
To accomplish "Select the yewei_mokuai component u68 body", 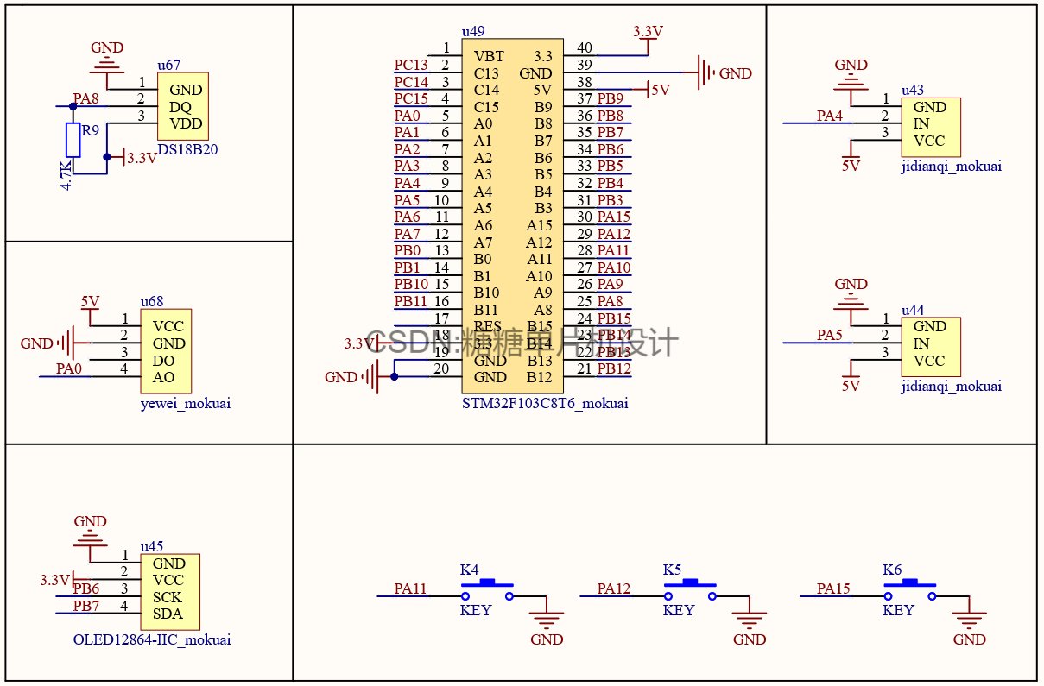I will pyautogui.click(x=166, y=351).
